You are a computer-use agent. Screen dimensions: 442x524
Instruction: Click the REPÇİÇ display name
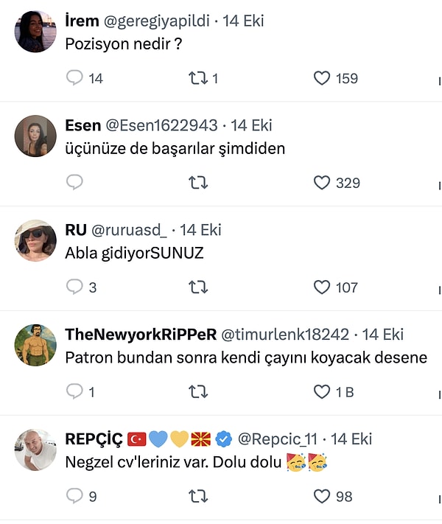pos(94,439)
